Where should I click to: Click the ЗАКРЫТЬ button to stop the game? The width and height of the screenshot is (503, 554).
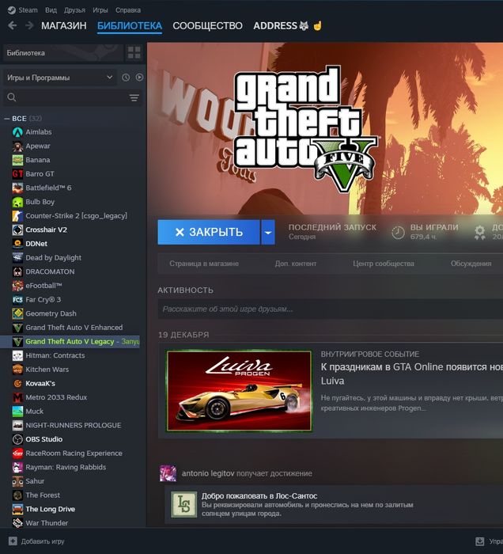[209, 232]
